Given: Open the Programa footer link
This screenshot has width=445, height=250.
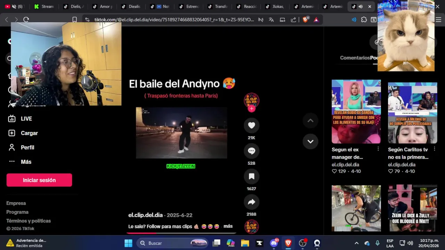Looking at the screenshot, I should 17,212.
